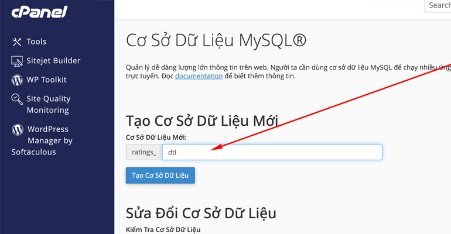Click the WP Toolkit WordPress icon
Viewport: 451px width, 234px height.
17,80
